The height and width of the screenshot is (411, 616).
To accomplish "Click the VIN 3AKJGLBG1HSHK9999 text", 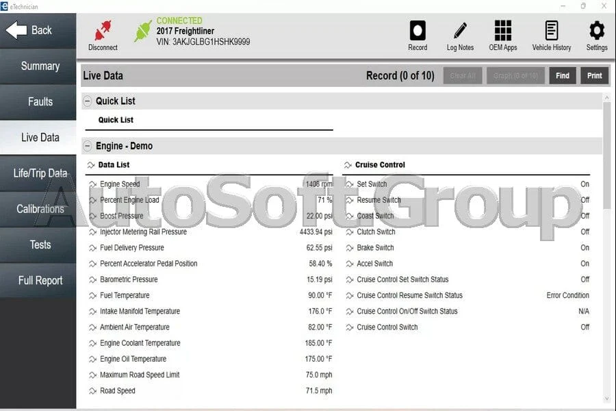I will (203, 42).
